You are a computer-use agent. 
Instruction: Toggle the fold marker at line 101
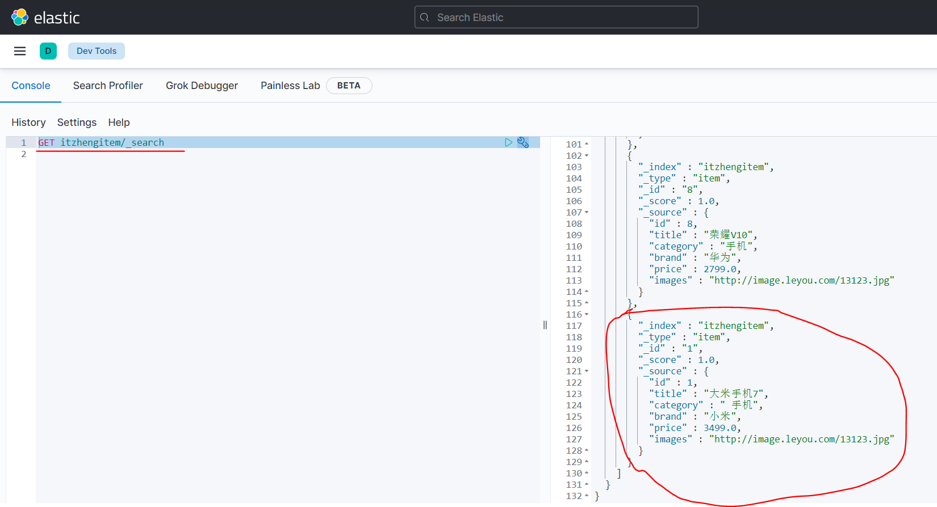point(587,144)
